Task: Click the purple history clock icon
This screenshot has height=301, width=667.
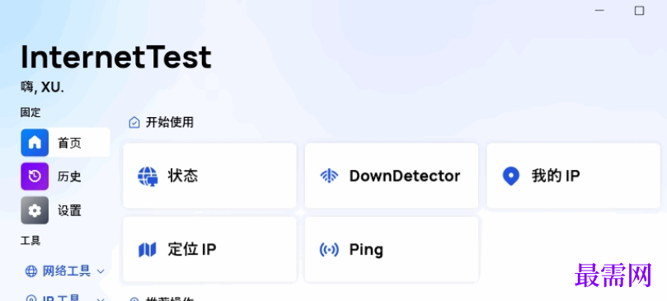Action: pos(35,176)
